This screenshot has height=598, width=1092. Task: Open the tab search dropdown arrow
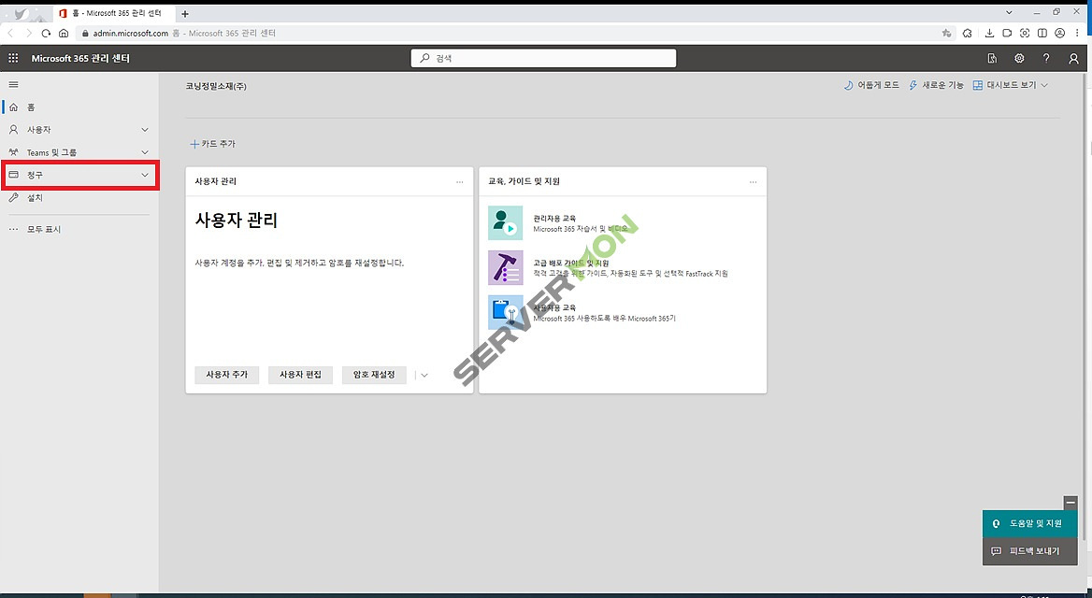1009,12
